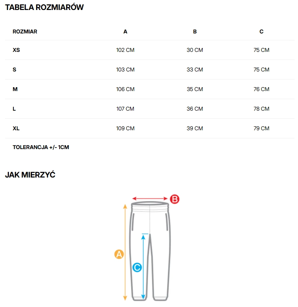Click the TOLERANCJA +/- 1CM note
The height and width of the screenshot is (307, 298).
pos(41,147)
